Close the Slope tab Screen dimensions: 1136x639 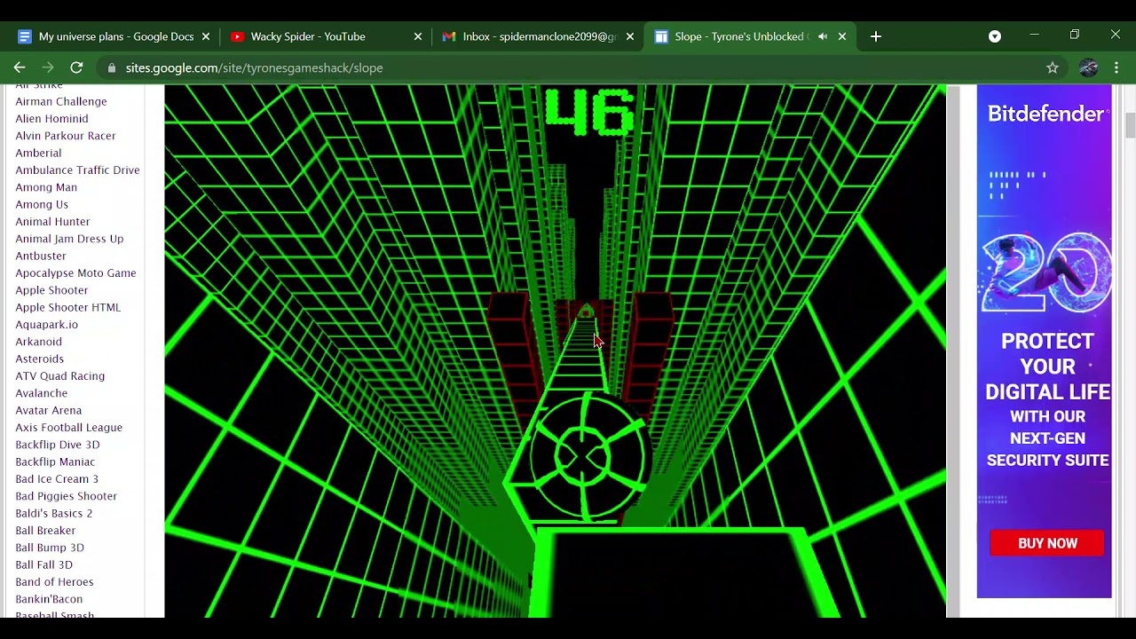842,36
